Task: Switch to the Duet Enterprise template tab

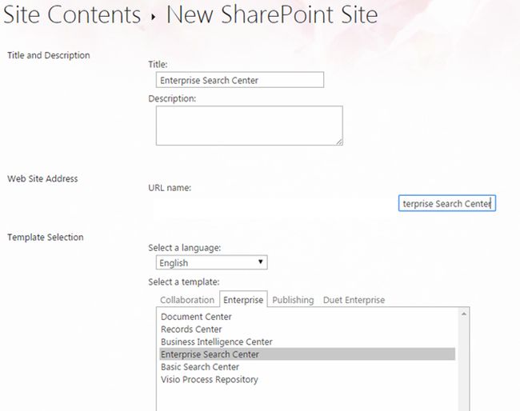Action: coord(354,300)
